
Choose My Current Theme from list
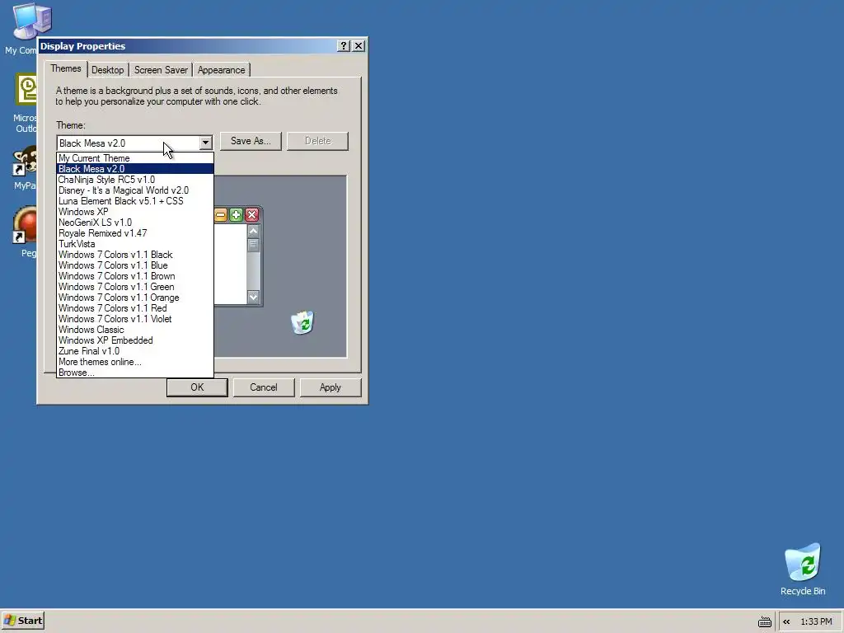pyautogui.click(x=135, y=158)
